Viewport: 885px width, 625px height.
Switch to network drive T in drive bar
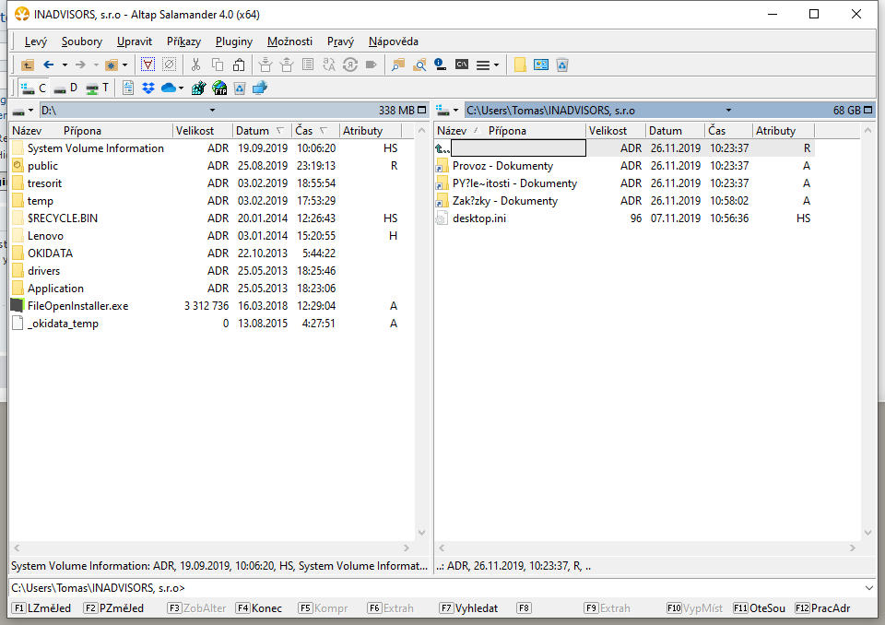(98, 88)
